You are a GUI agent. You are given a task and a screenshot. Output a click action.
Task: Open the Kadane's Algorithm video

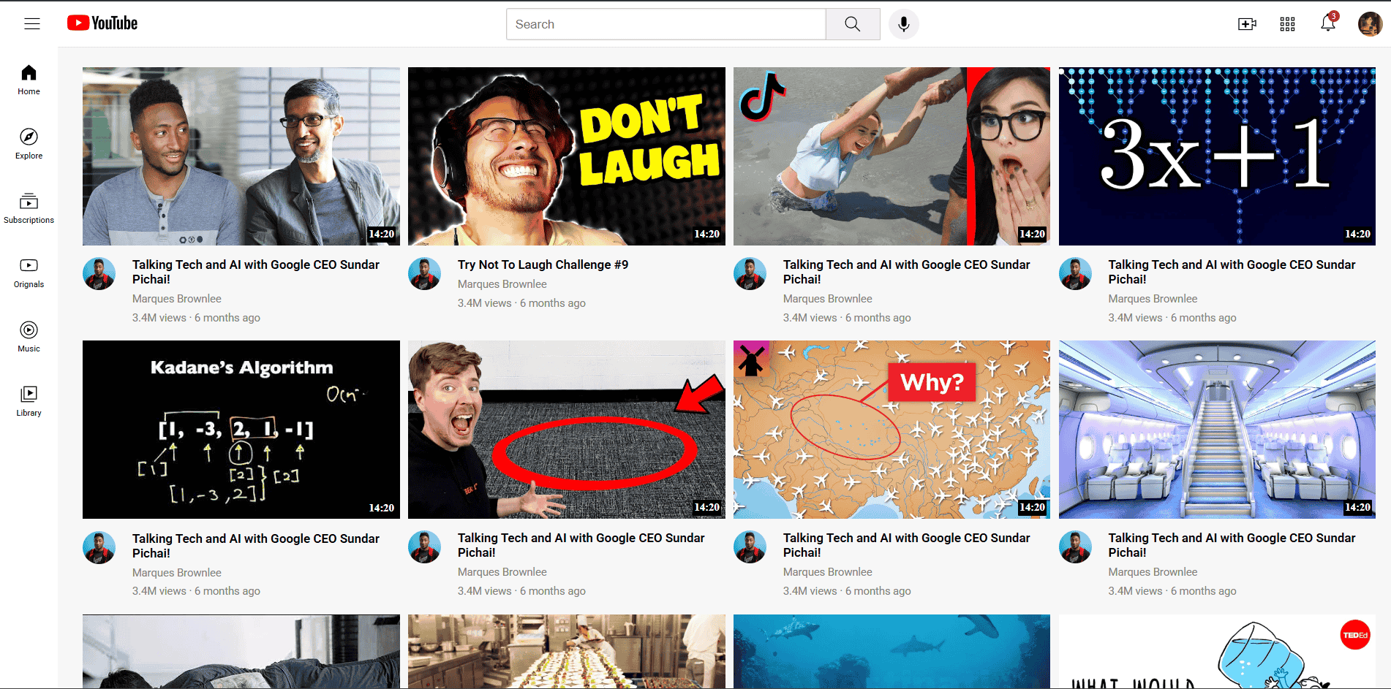(x=241, y=430)
